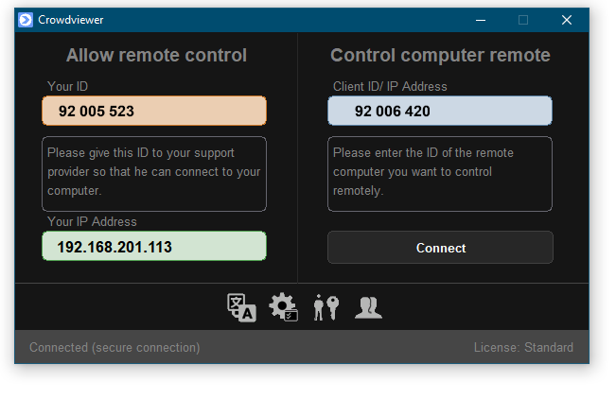
Task: Open the language translation settings icon
Action: pyautogui.click(x=241, y=307)
